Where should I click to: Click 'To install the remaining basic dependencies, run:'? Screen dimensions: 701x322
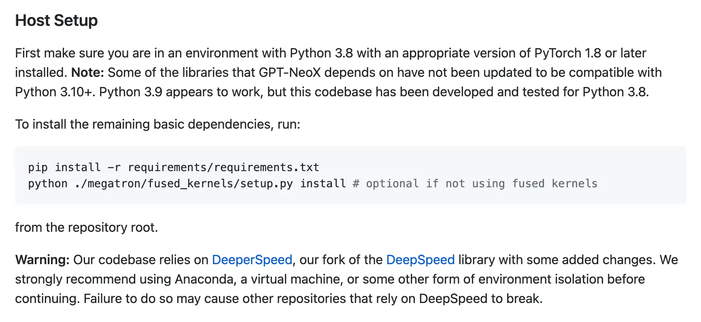click(x=158, y=124)
